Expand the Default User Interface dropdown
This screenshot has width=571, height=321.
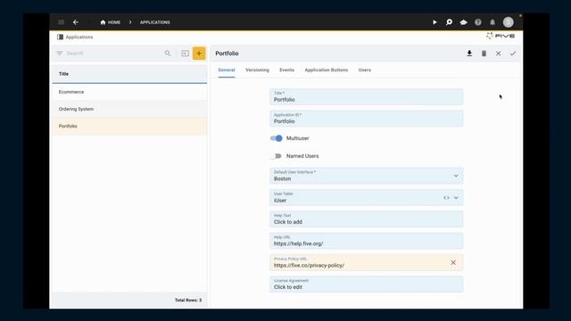(456, 176)
